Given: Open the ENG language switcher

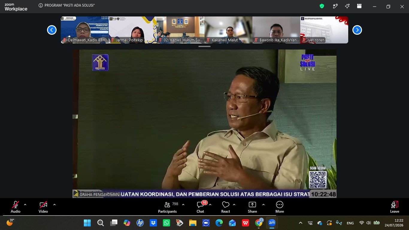Looking at the screenshot, I should [350, 223].
